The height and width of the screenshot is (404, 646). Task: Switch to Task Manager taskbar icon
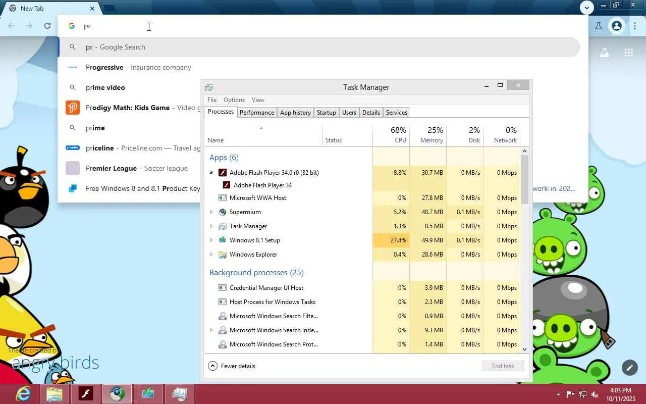click(180, 393)
